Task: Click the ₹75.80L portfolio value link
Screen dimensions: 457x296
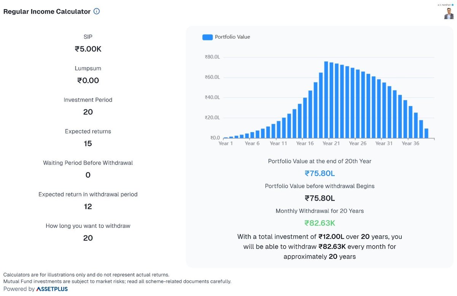Action: click(320, 173)
